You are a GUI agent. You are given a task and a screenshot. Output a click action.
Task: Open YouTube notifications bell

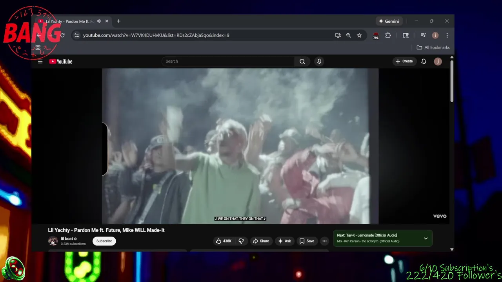pos(424,61)
